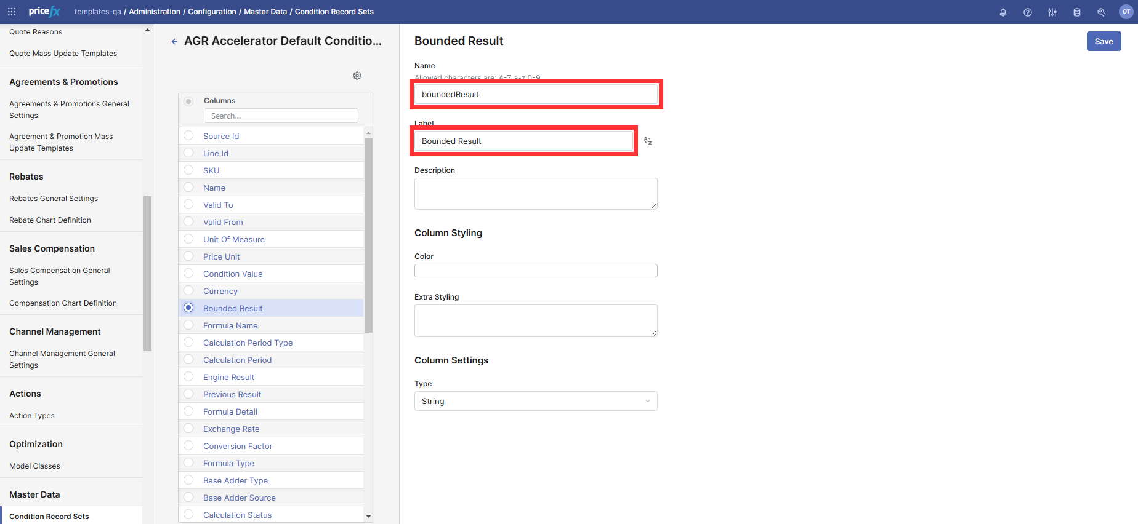Choose the Formula Name column radio
Image resolution: width=1138 pixels, height=524 pixels.
189,325
